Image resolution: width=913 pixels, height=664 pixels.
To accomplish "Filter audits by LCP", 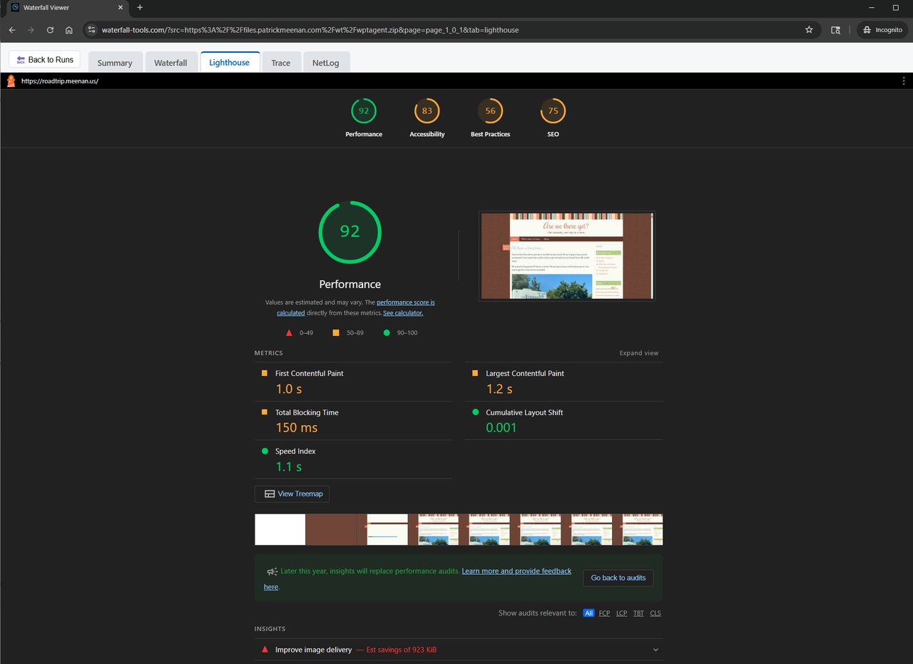I will coord(621,613).
